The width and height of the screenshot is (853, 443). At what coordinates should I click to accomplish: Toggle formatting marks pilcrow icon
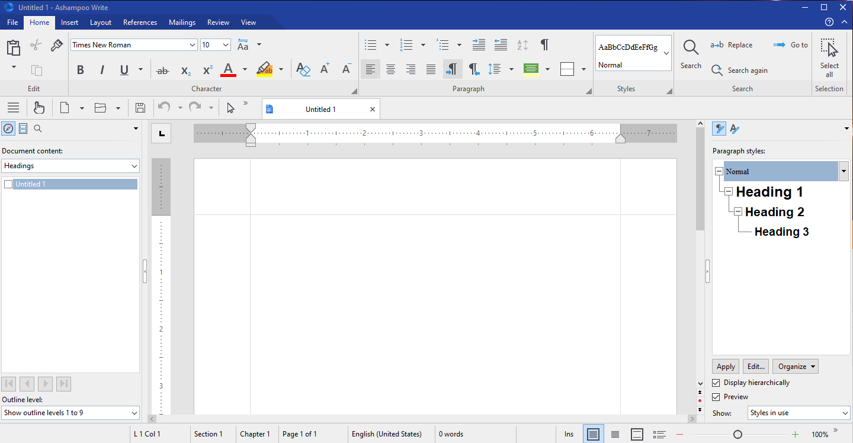tap(544, 45)
